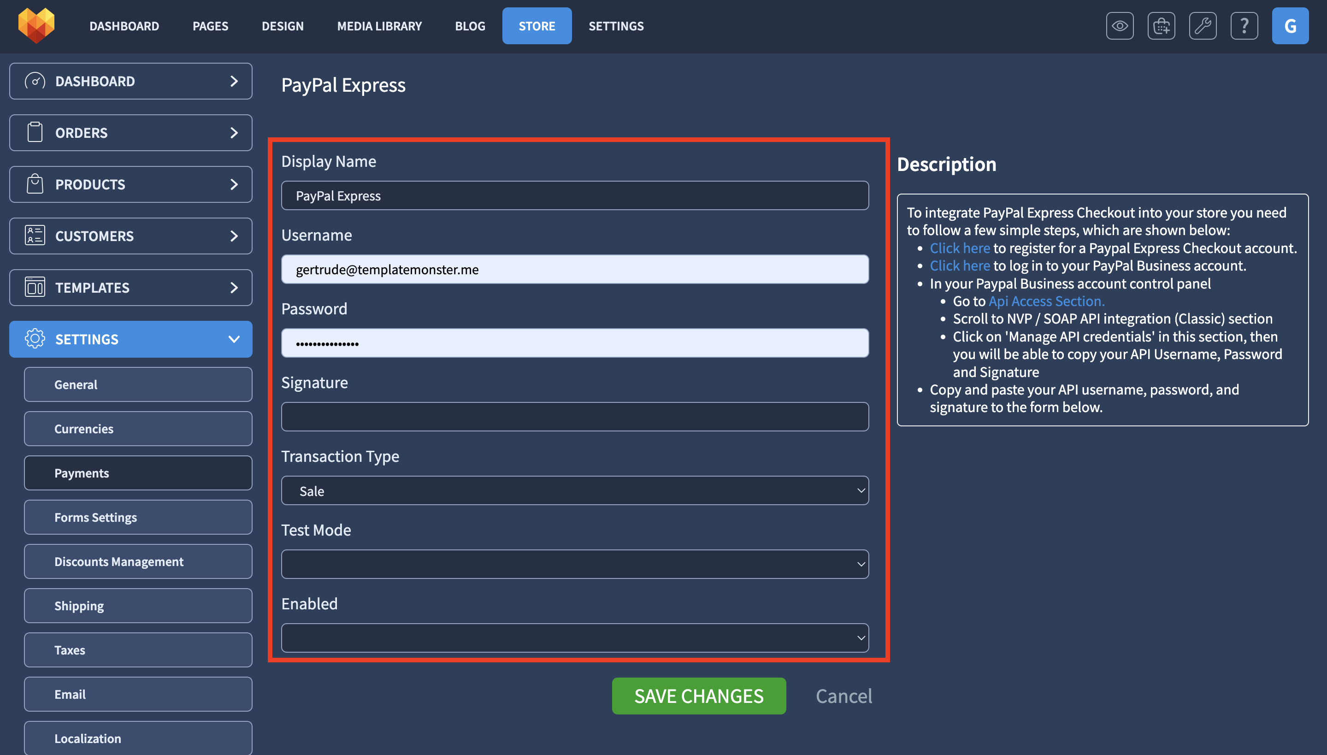
Task: Open Discounts Management submenu
Action: pyautogui.click(x=138, y=561)
